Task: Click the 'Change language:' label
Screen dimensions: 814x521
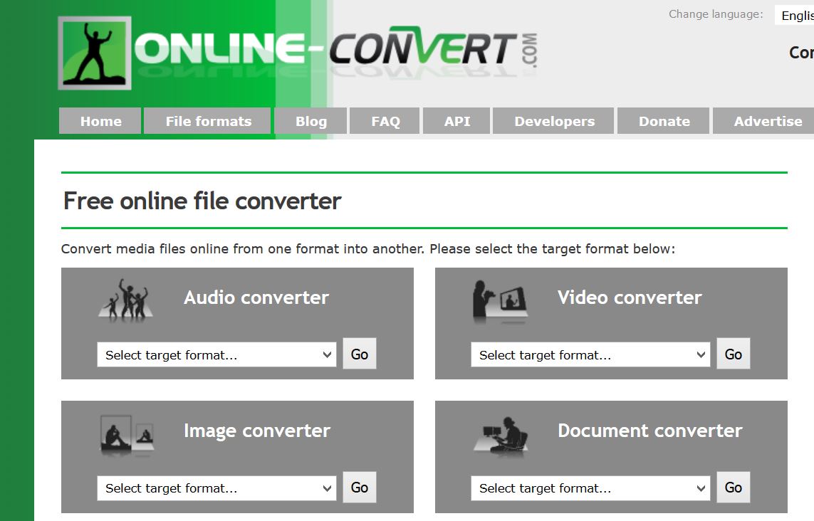Action: (715, 14)
